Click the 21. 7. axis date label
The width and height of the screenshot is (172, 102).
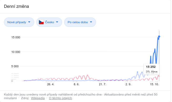tap(103, 84)
